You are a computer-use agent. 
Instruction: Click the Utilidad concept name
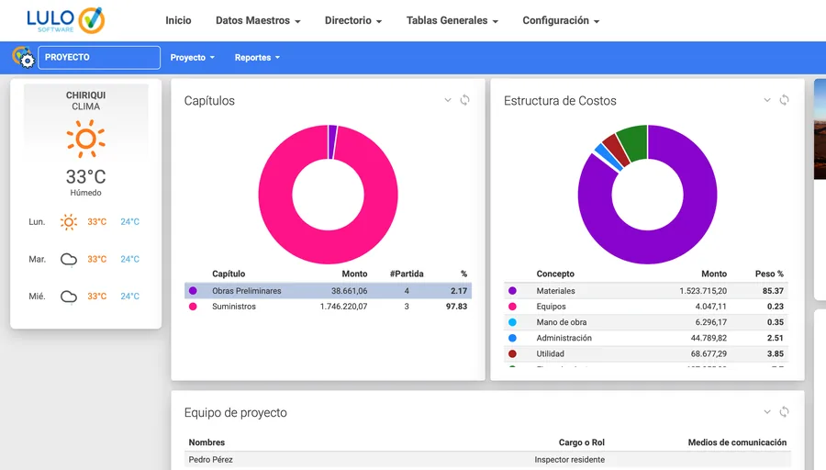click(x=551, y=354)
